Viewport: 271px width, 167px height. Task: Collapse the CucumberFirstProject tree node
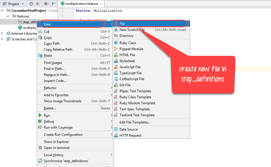point(2,11)
